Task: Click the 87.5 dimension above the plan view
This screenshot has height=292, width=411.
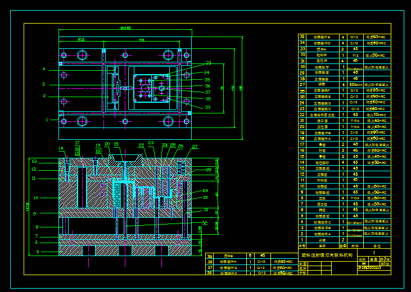Action: pyautogui.click(x=82, y=40)
